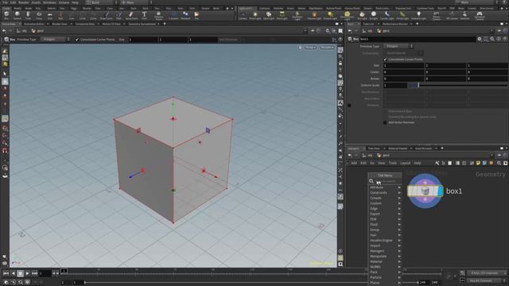Select the L-System shelf tool
The image size is (509, 286).
pos(173,15)
